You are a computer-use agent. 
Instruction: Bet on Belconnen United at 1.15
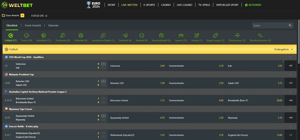tap(137, 100)
